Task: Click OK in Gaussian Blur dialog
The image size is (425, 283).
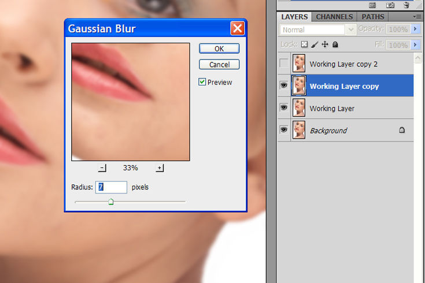Action: pyautogui.click(x=219, y=49)
